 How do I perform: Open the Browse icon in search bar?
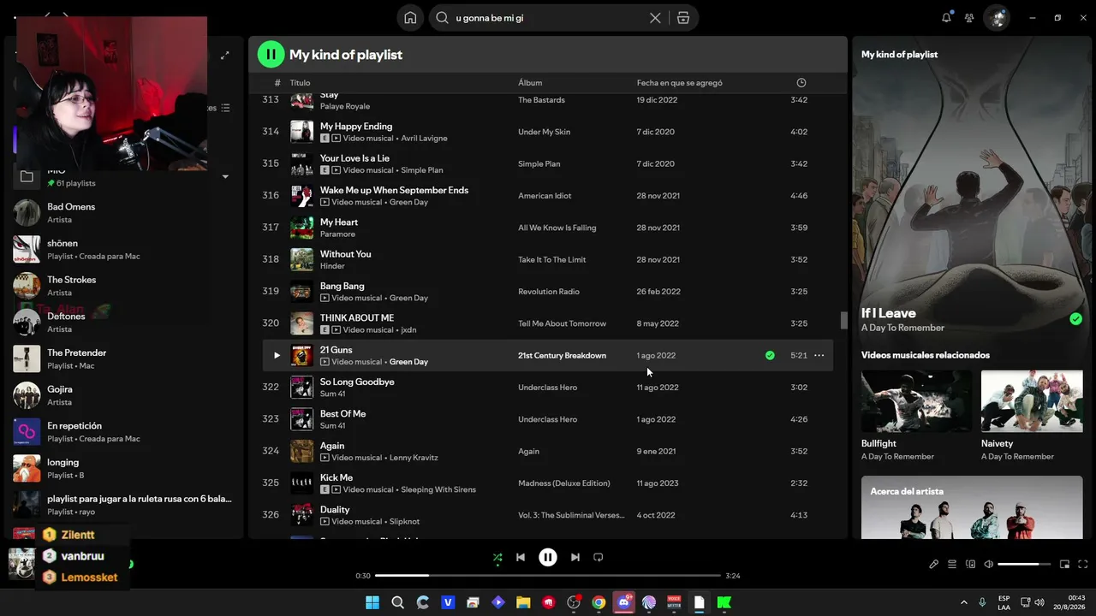click(x=683, y=18)
